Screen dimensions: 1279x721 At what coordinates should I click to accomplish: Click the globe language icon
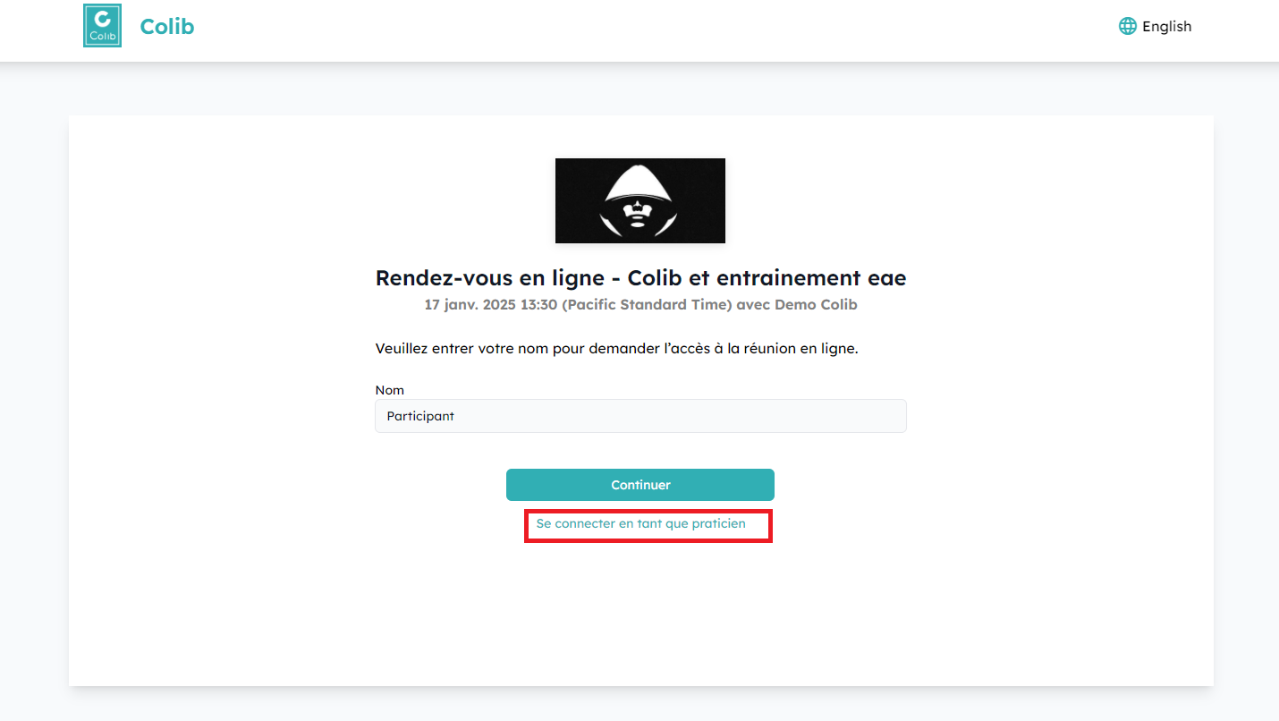click(x=1128, y=26)
